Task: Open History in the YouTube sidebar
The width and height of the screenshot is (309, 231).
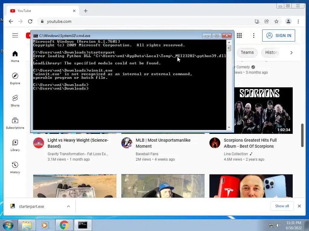Action: click(15, 168)
